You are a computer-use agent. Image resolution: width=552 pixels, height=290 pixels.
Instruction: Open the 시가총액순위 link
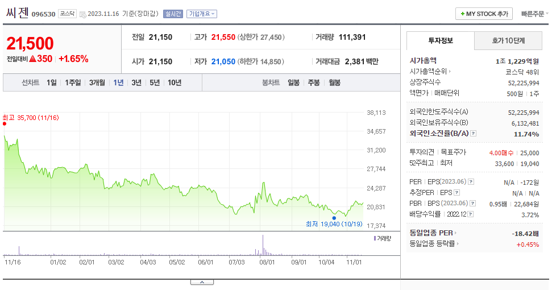coord(428,72)
